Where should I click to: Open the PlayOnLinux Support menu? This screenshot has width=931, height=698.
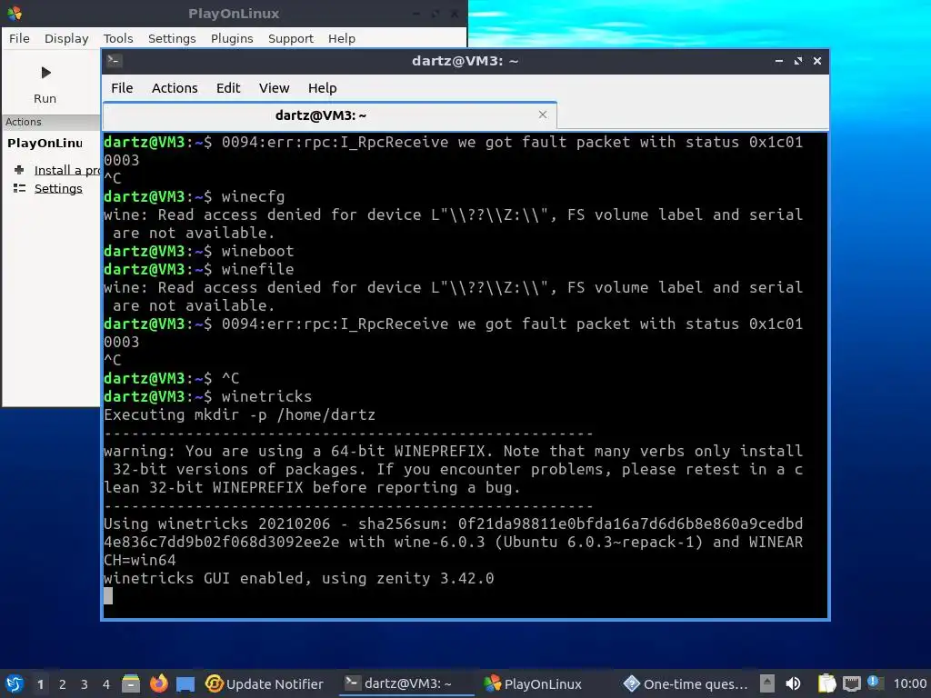click(290, 38)
